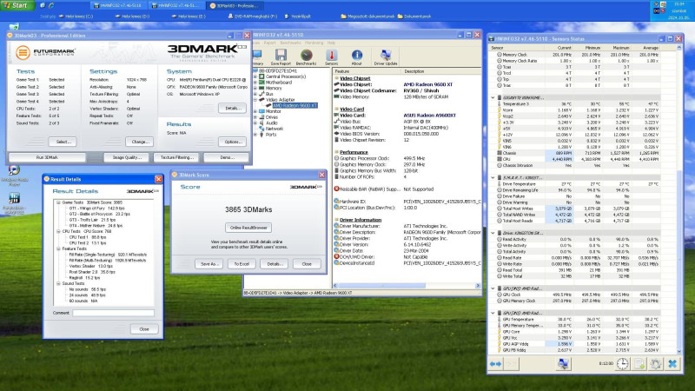
Task: Collapse the Game Tests group in Result Details
Action: (58, 202)
